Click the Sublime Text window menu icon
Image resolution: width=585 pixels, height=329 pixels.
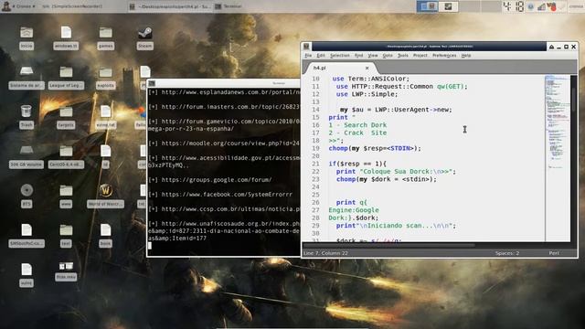[306, 47]
